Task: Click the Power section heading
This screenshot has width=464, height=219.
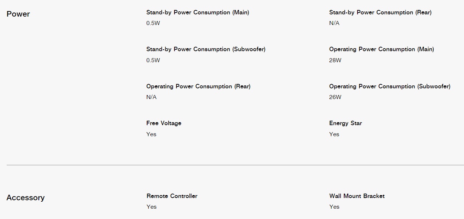Action: tap(18, 14)
